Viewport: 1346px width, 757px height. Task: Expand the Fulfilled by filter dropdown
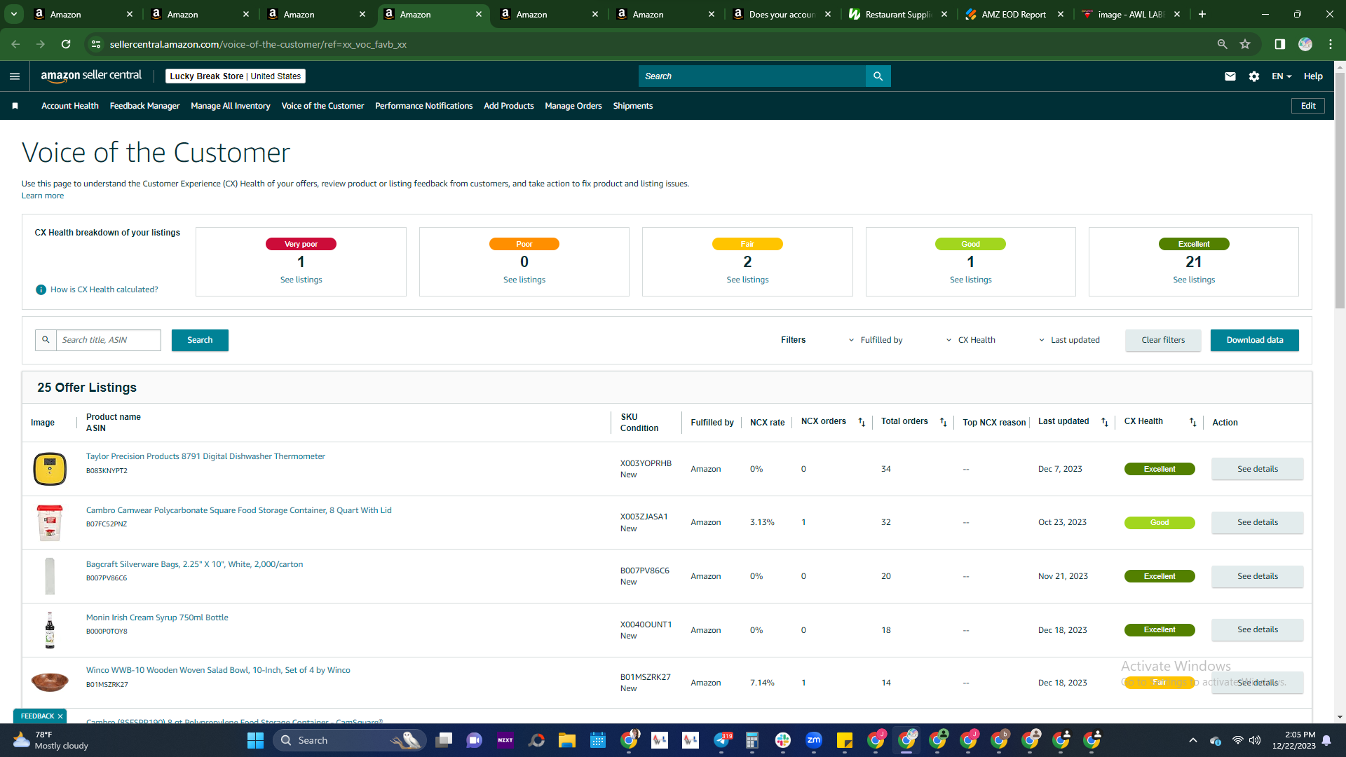[x=876, y=340]
